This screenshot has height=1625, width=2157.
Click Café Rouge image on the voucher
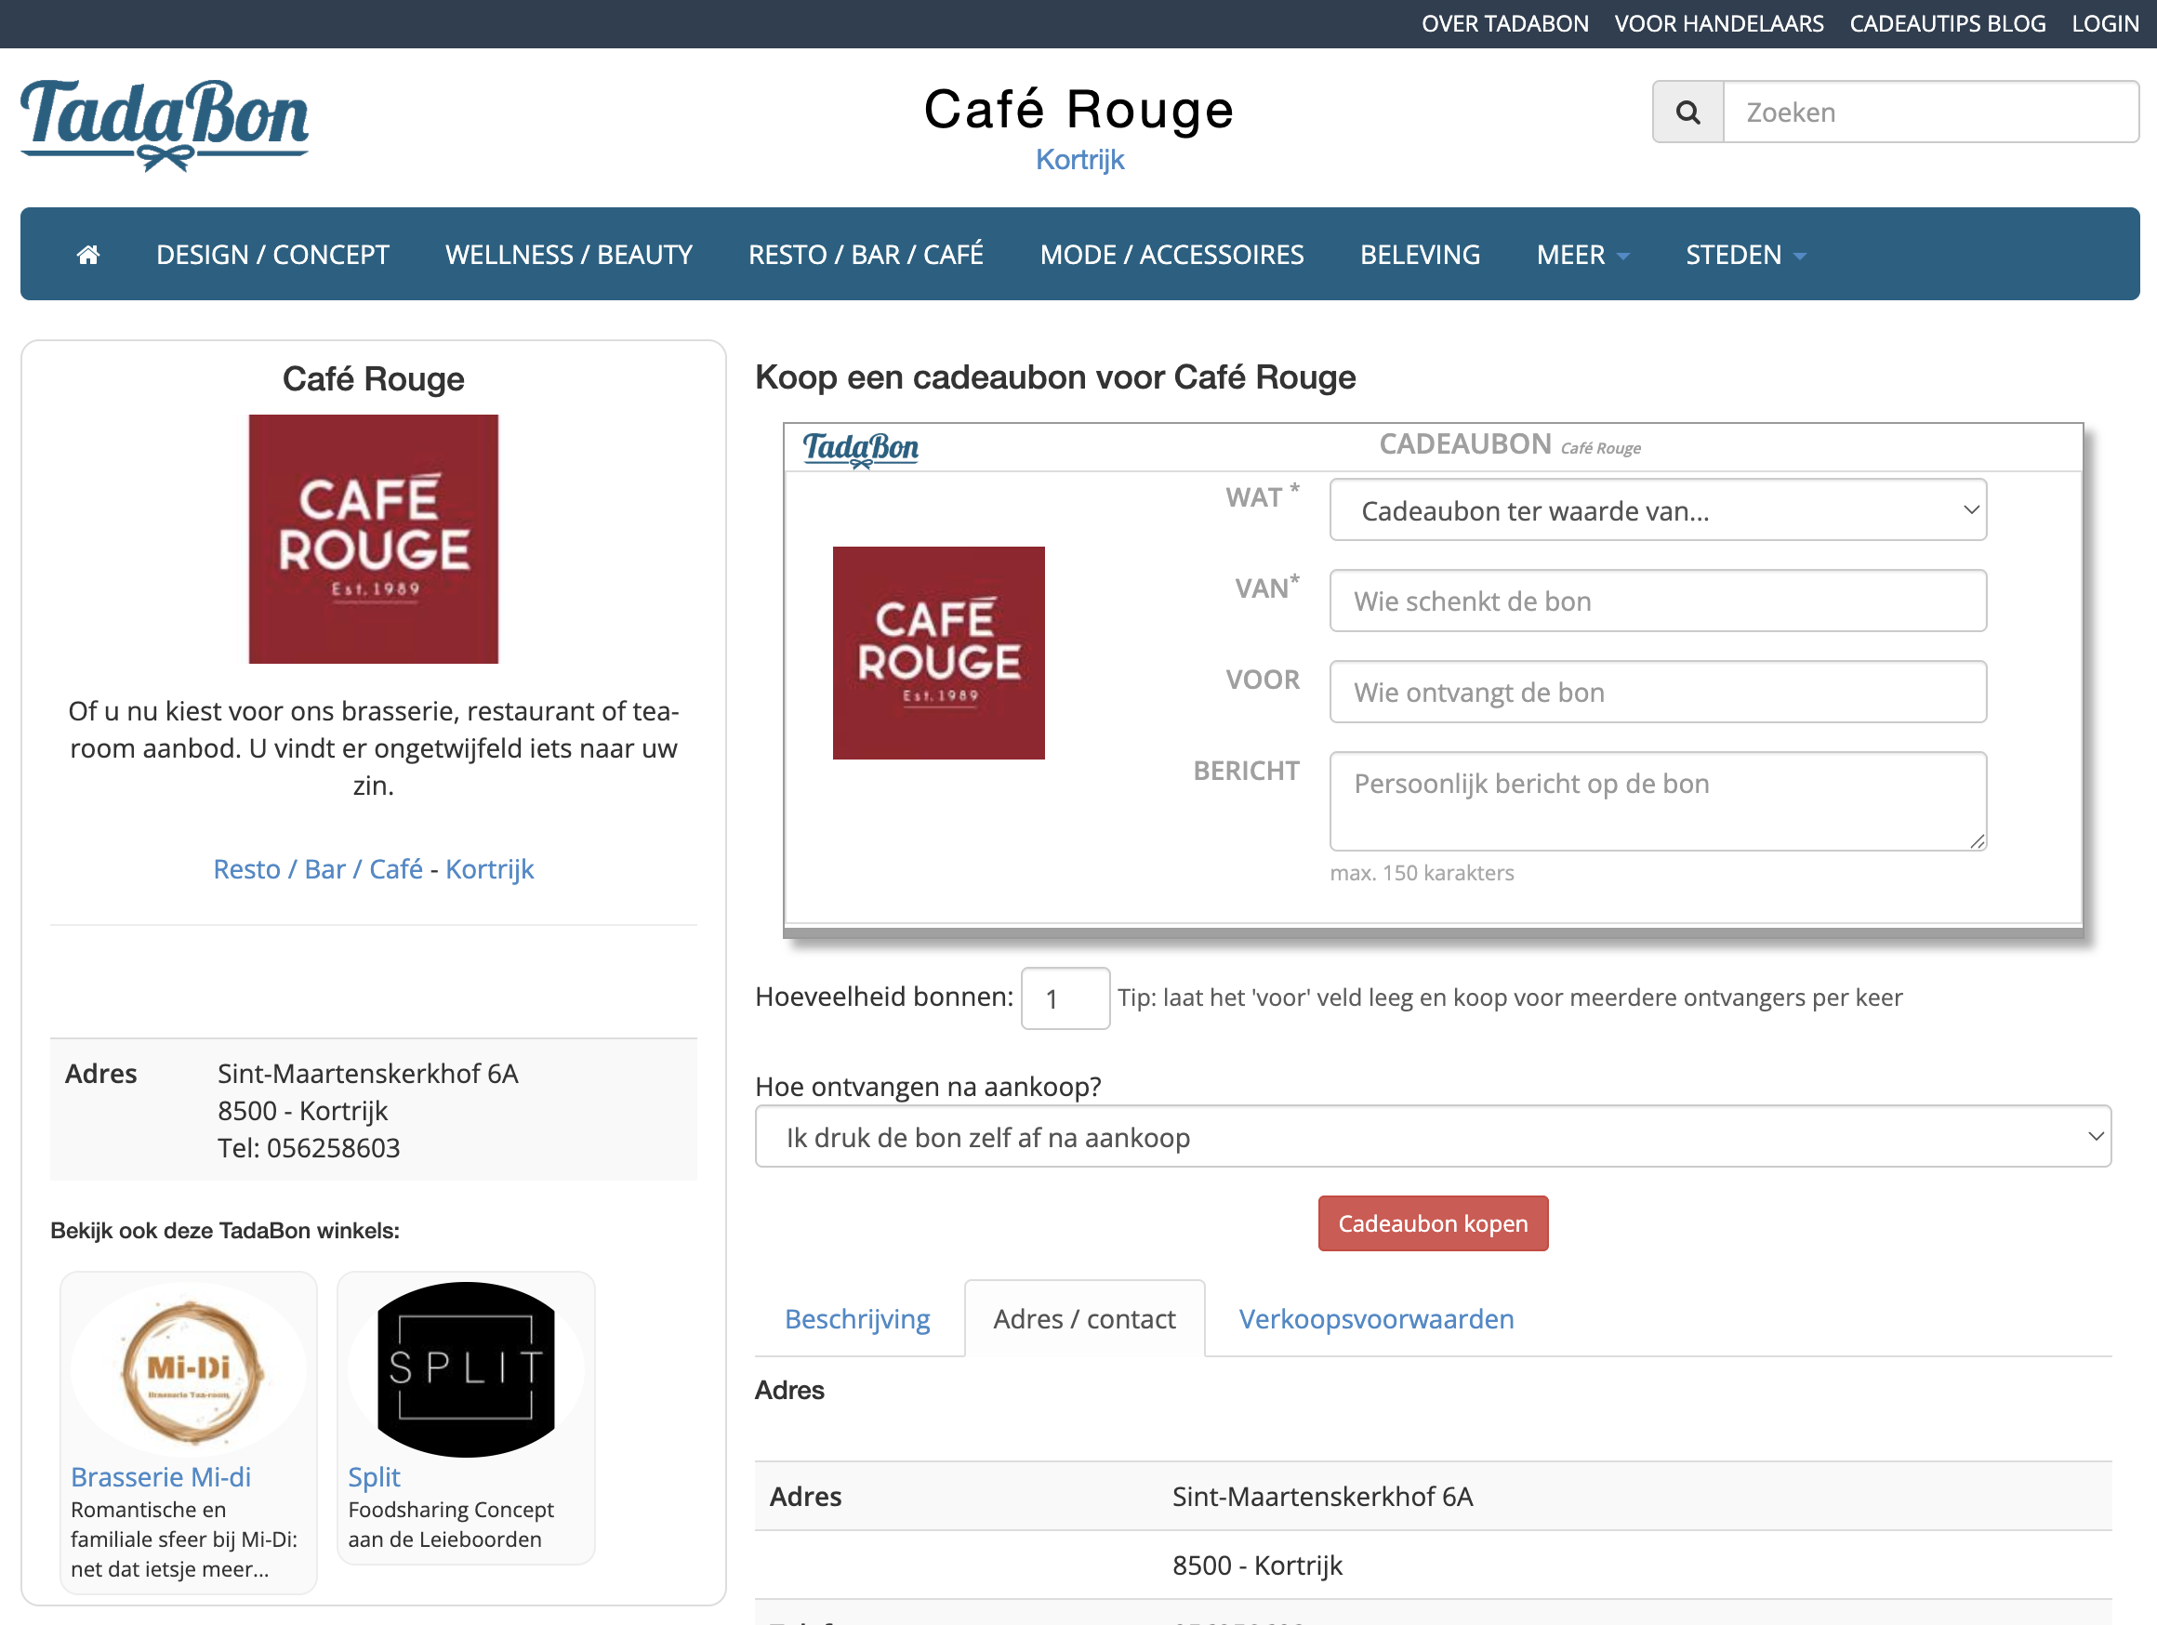[938, 653]
